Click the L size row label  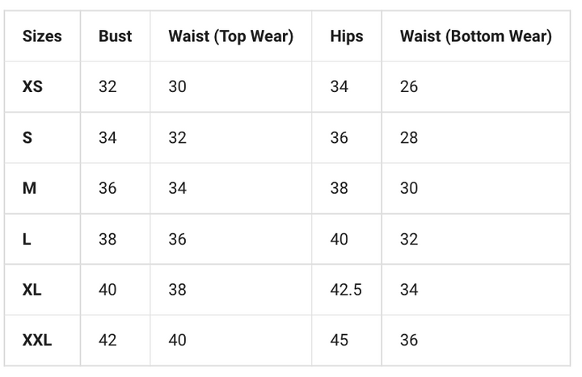pos(27,239)
